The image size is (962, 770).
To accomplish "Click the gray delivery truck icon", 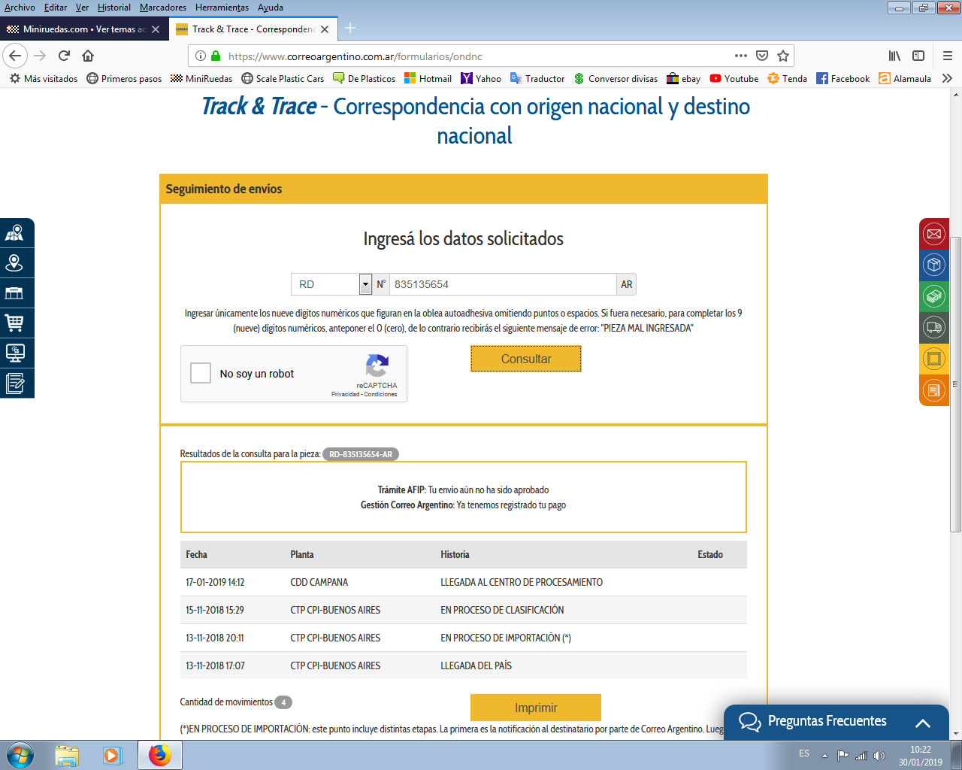I will (934, 327).
